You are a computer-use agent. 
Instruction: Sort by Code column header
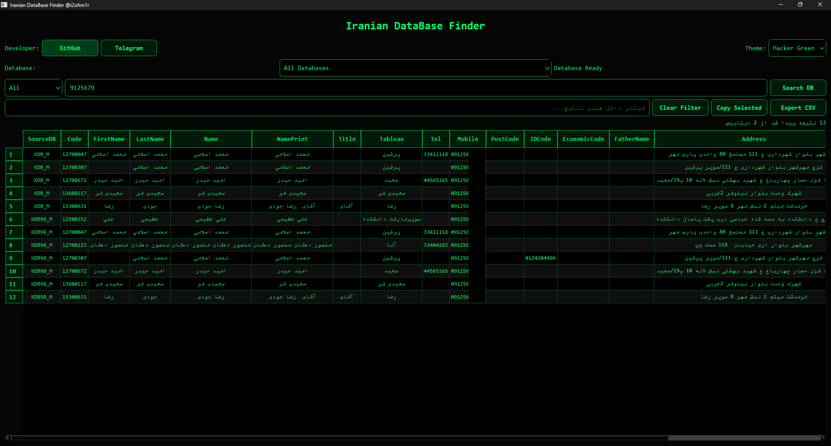click(74, 139)
